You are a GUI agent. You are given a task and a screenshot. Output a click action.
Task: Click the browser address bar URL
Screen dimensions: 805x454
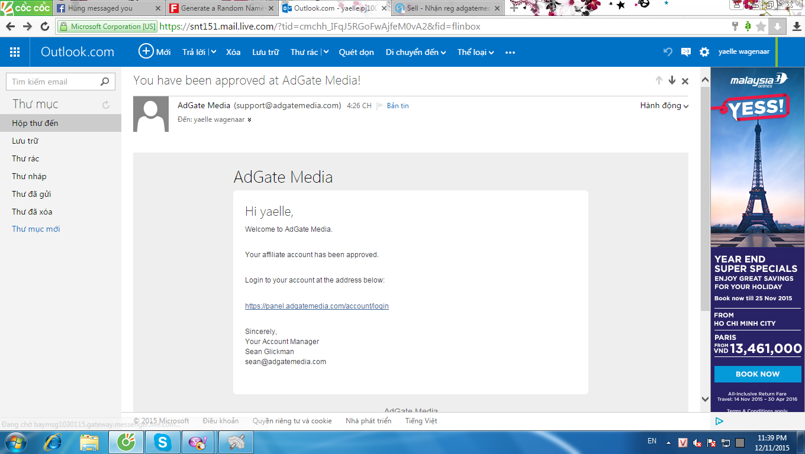[x=320, y=27]
